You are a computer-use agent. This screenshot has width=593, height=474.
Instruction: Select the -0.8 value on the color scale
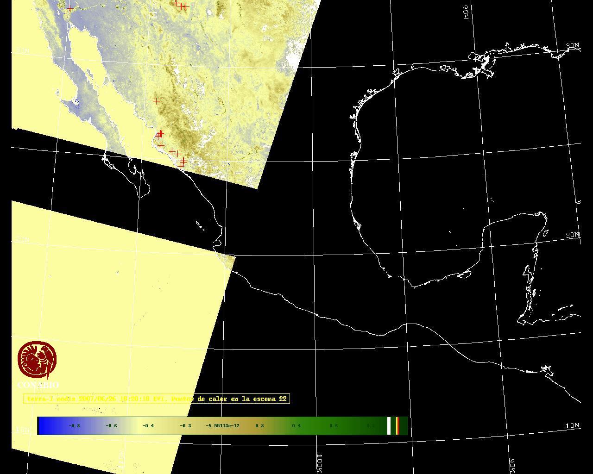74,426
